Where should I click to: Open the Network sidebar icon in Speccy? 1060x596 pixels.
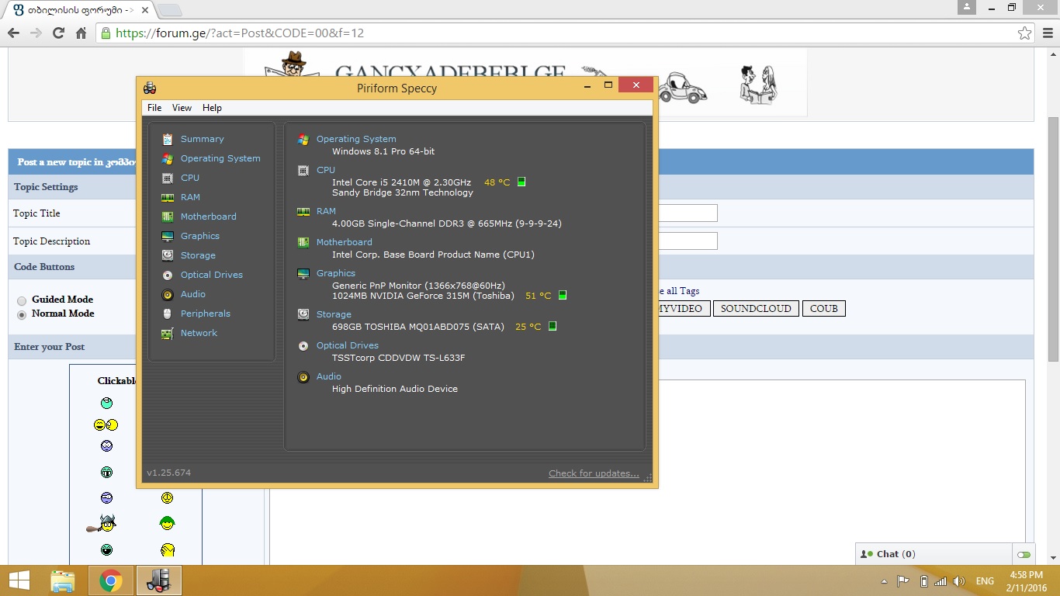[167, 333]
